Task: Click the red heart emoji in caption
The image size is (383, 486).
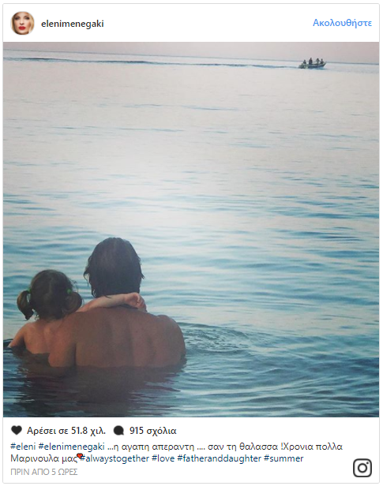Action: click(80, 456)
